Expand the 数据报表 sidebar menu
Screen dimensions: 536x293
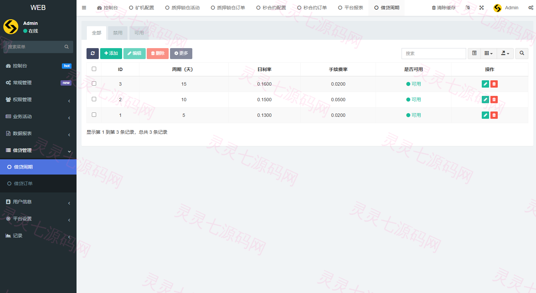click(38, 133)
